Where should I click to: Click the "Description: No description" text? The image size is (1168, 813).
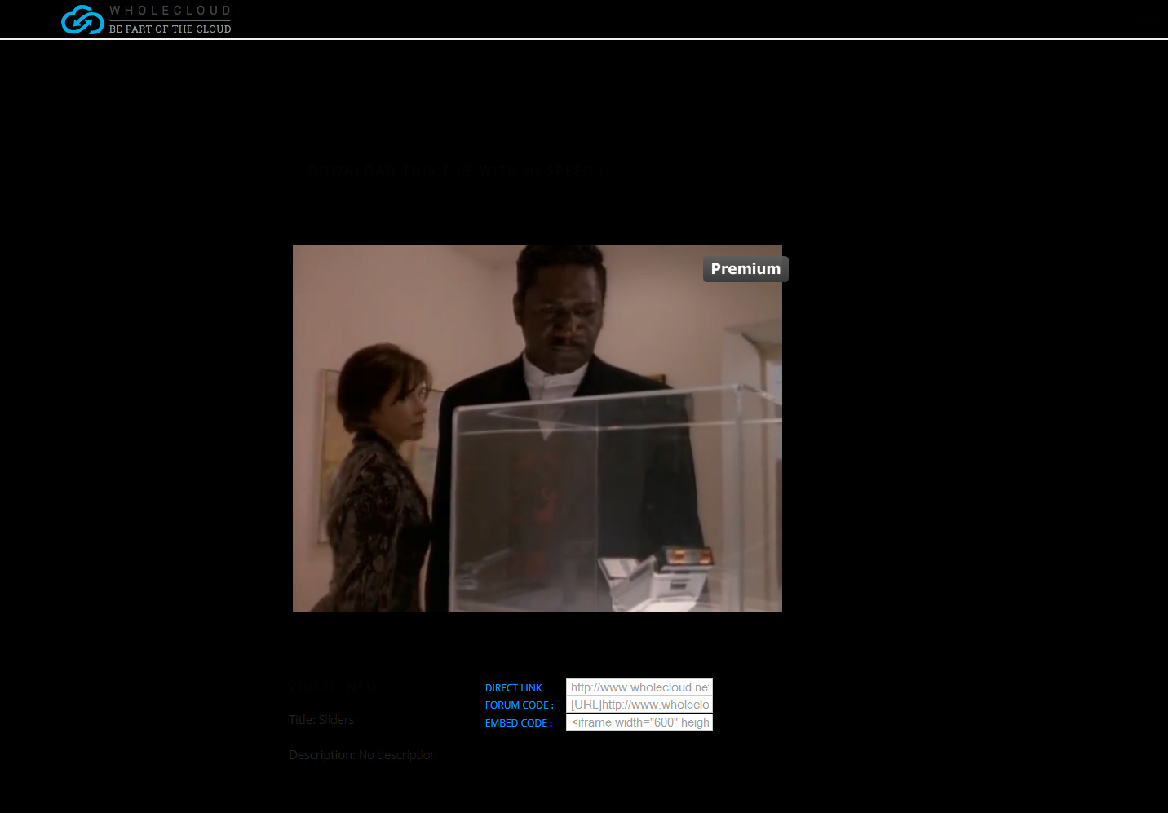point(363,755)
